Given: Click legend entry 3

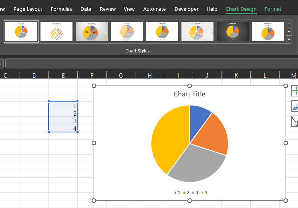Looking at the screenshot, I should tap(195, 193).
